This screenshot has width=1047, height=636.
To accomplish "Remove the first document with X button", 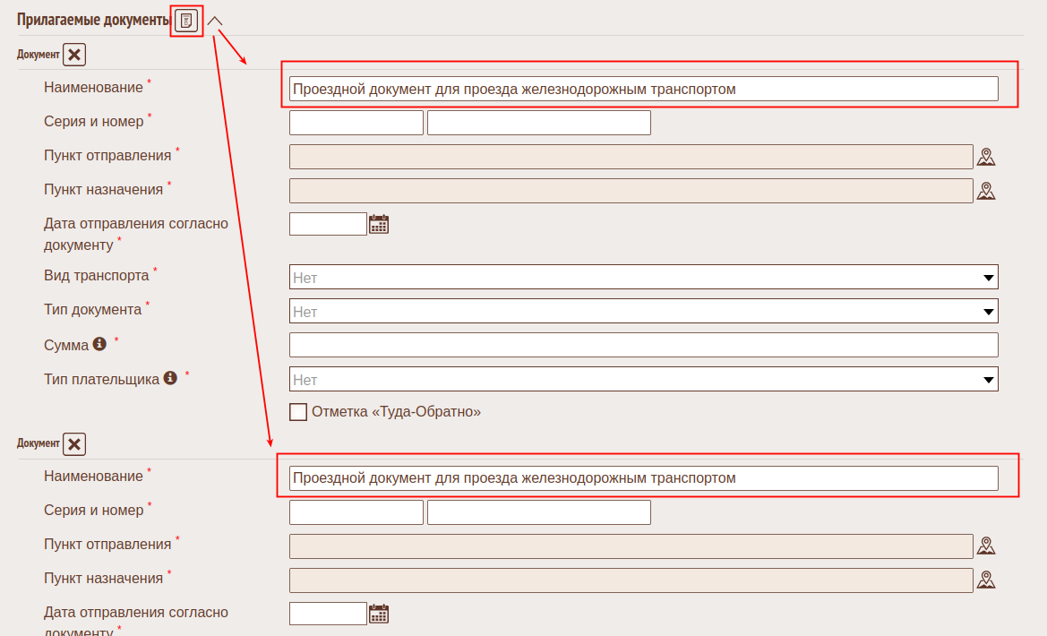I will pyautogui.click(x=74, y=56).
